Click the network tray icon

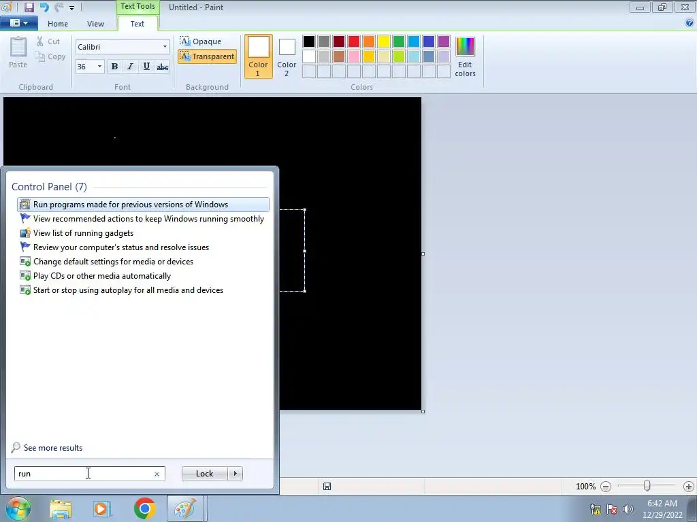pyautogui.click(x=596, y=509)
